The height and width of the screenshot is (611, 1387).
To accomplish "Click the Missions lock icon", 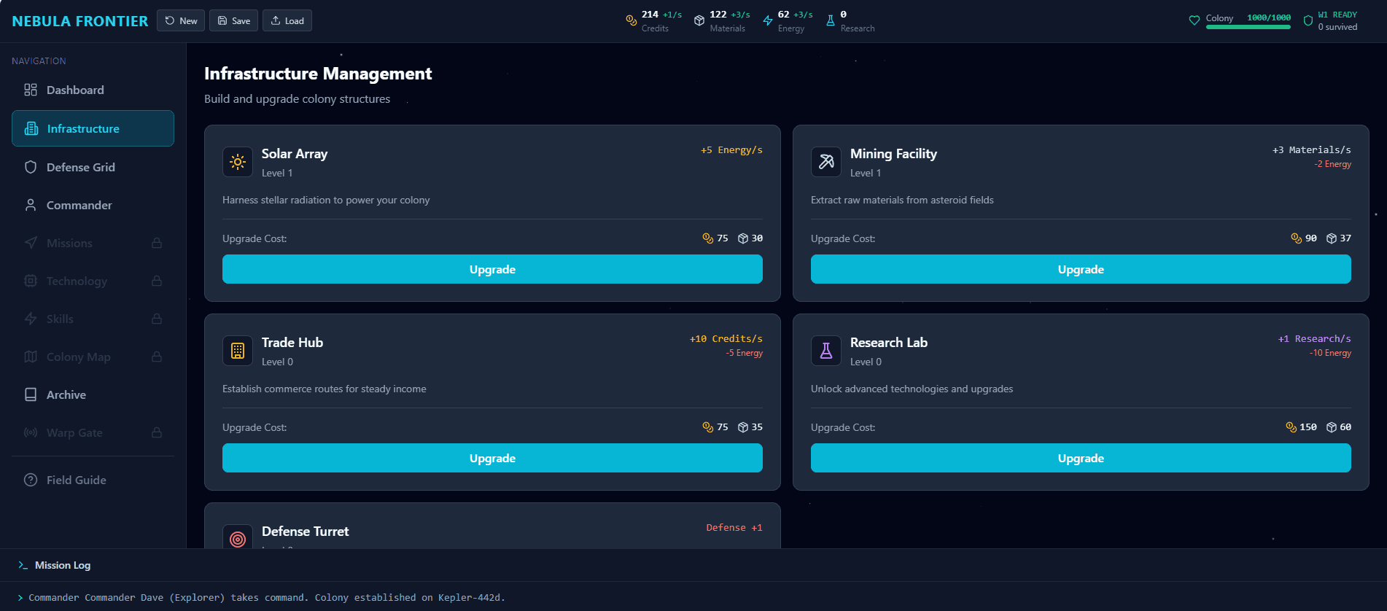I will click(x=157, y=243).
